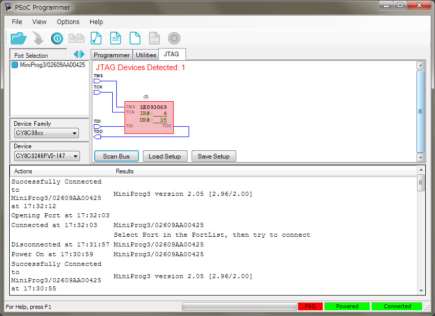Select the JTAG tab
Screen dimensions: 435x316
(171, 54)
